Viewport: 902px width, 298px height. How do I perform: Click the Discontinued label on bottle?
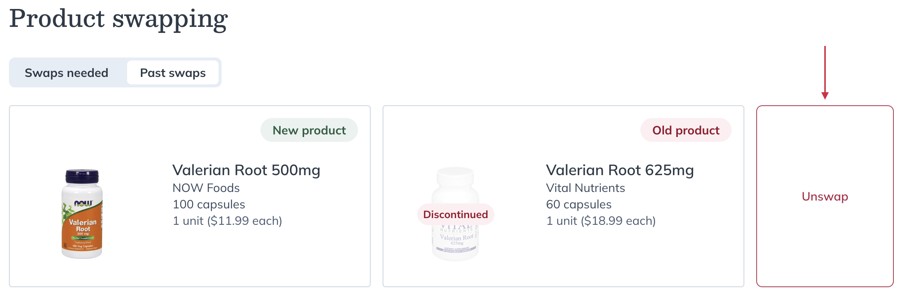click(455, 214)
